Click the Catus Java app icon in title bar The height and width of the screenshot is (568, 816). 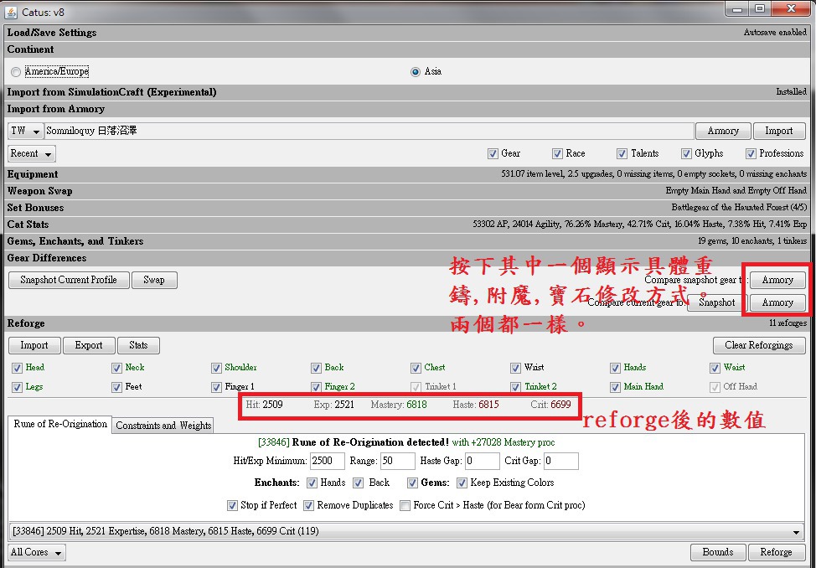pyautogui.click(x=10, y=12)
